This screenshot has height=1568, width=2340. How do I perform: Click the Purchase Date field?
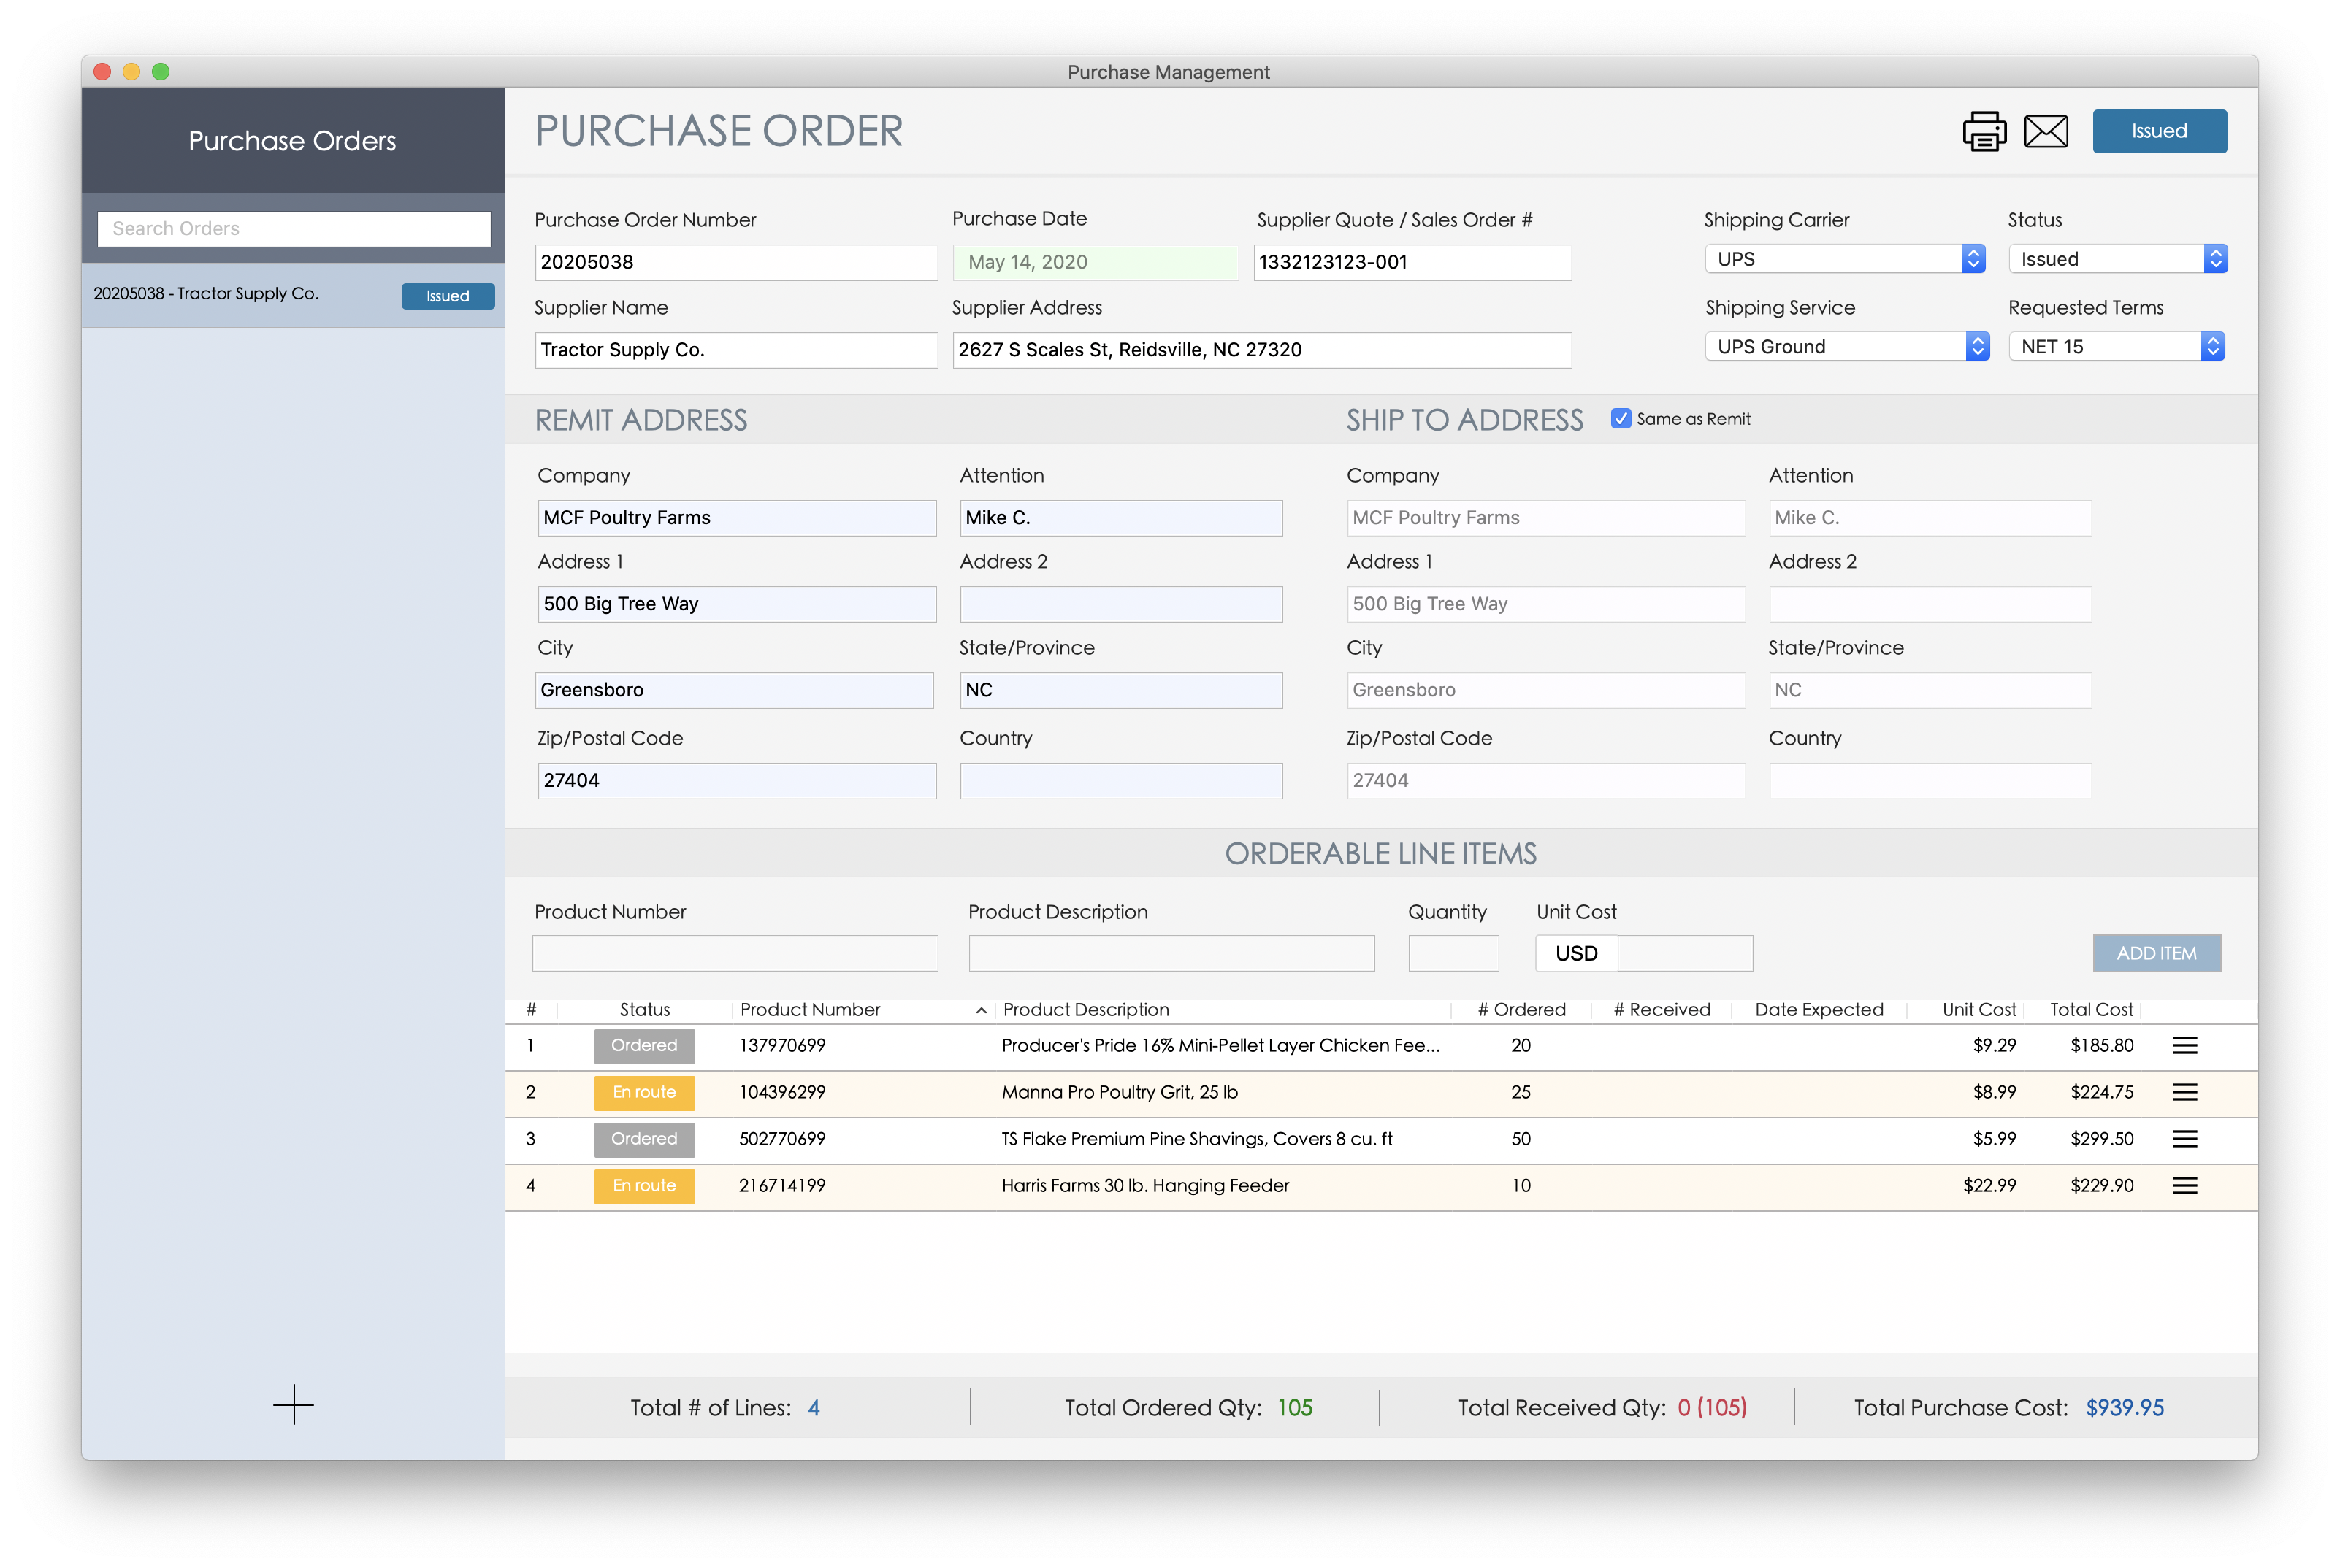click(1095, 262)
